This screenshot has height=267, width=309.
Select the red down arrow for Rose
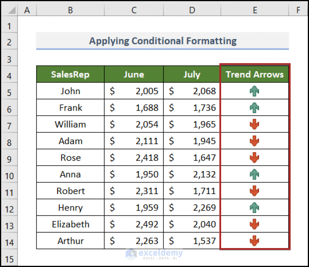click(254, 157)
